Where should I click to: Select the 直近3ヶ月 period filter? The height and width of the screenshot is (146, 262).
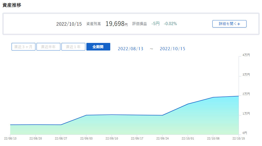point(23,47)
